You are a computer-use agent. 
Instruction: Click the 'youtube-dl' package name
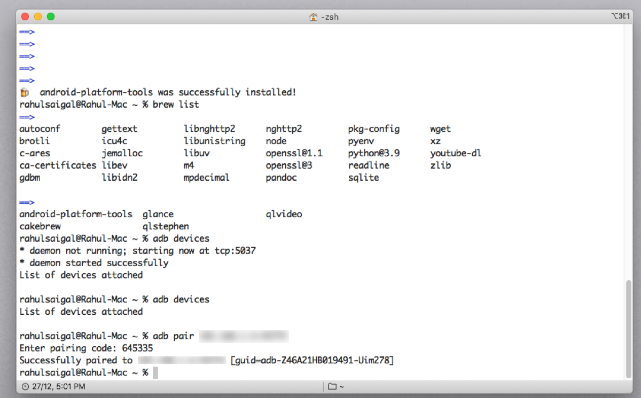click(456, 154)
